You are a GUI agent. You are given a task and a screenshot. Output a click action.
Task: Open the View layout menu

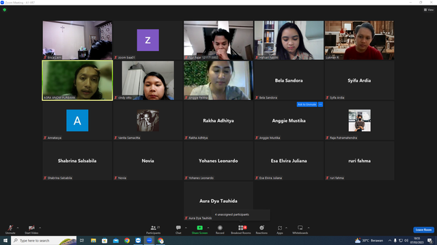pyautogui.click(x=429, y=10)
